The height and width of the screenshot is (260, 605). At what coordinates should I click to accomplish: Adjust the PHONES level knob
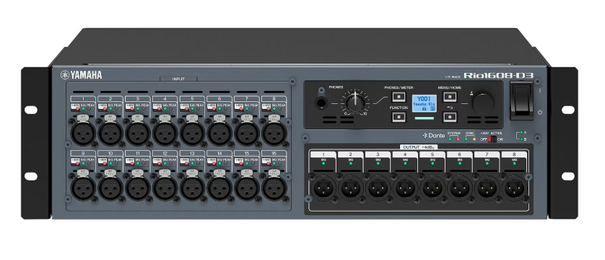pos(355,103)
